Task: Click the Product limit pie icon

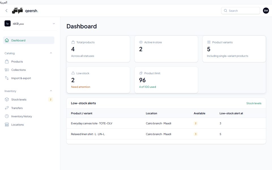Action: pyautogui.click(x=141, y=73)
